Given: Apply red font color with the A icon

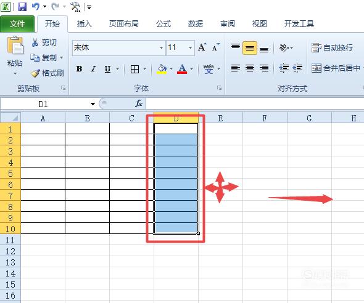Looking at the screenshot, I should tap(182, 69).
